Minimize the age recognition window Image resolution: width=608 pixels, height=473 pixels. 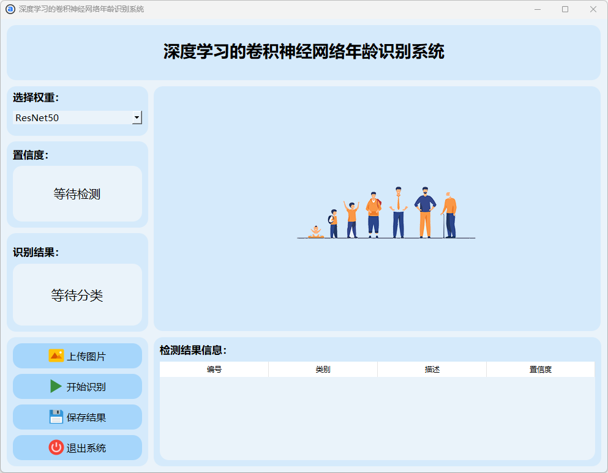[x=538, y=9]
